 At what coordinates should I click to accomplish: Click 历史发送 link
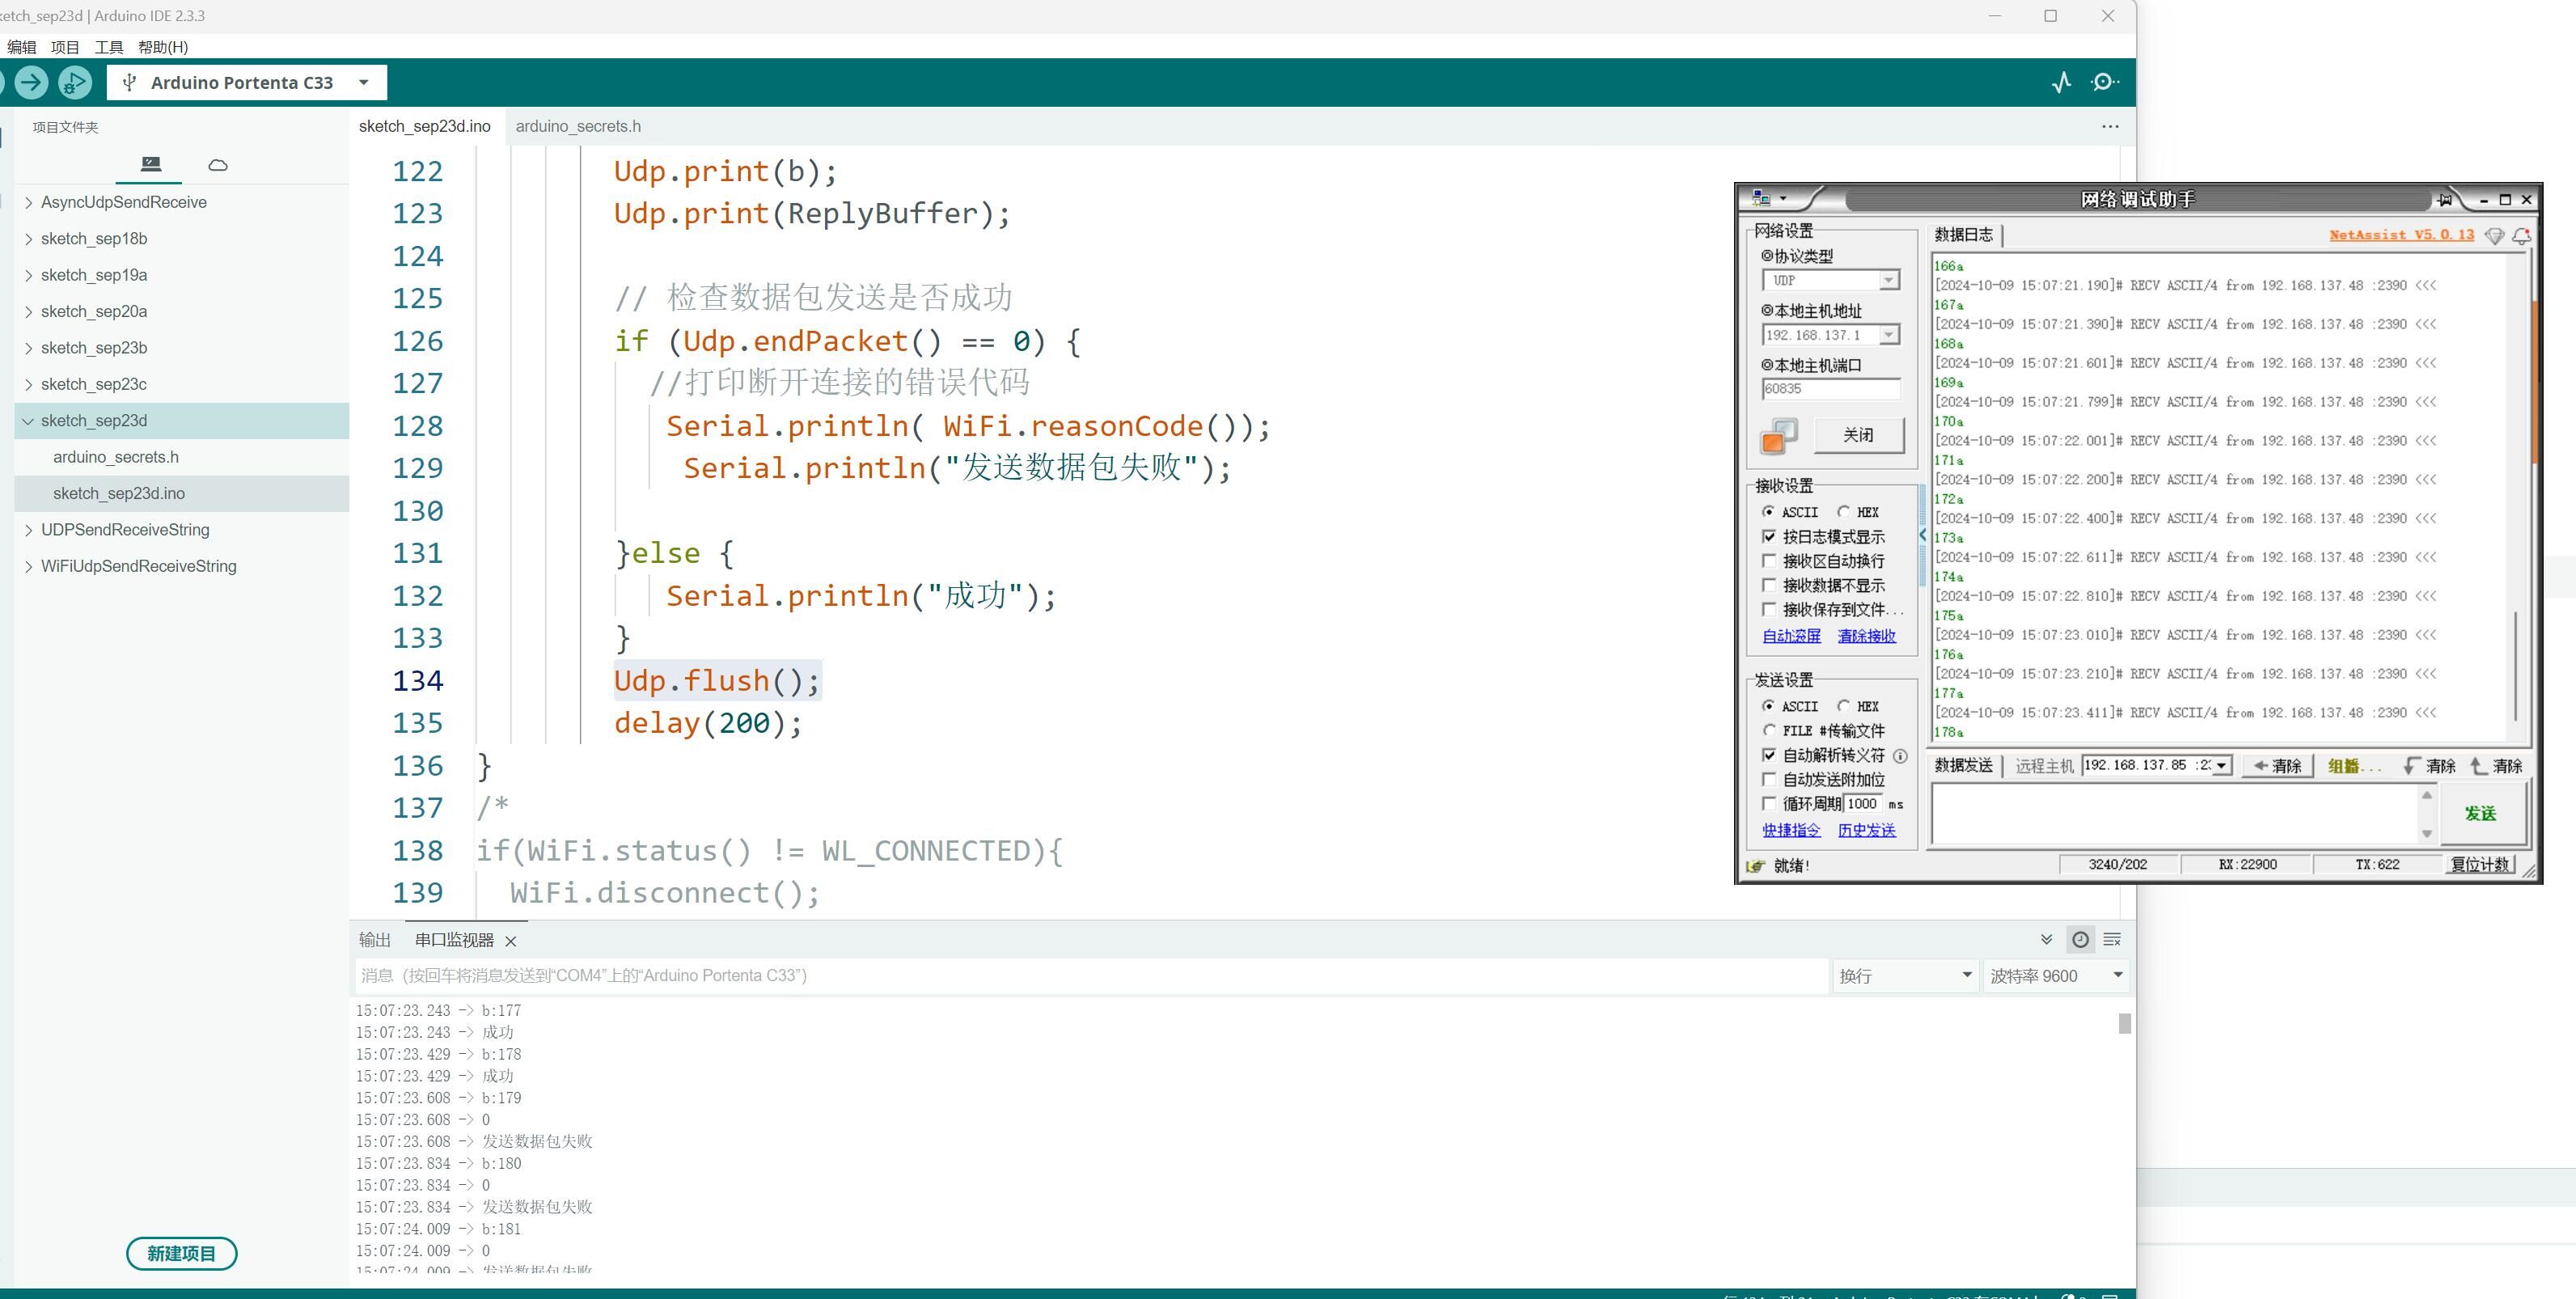[x=1866, y=830]
